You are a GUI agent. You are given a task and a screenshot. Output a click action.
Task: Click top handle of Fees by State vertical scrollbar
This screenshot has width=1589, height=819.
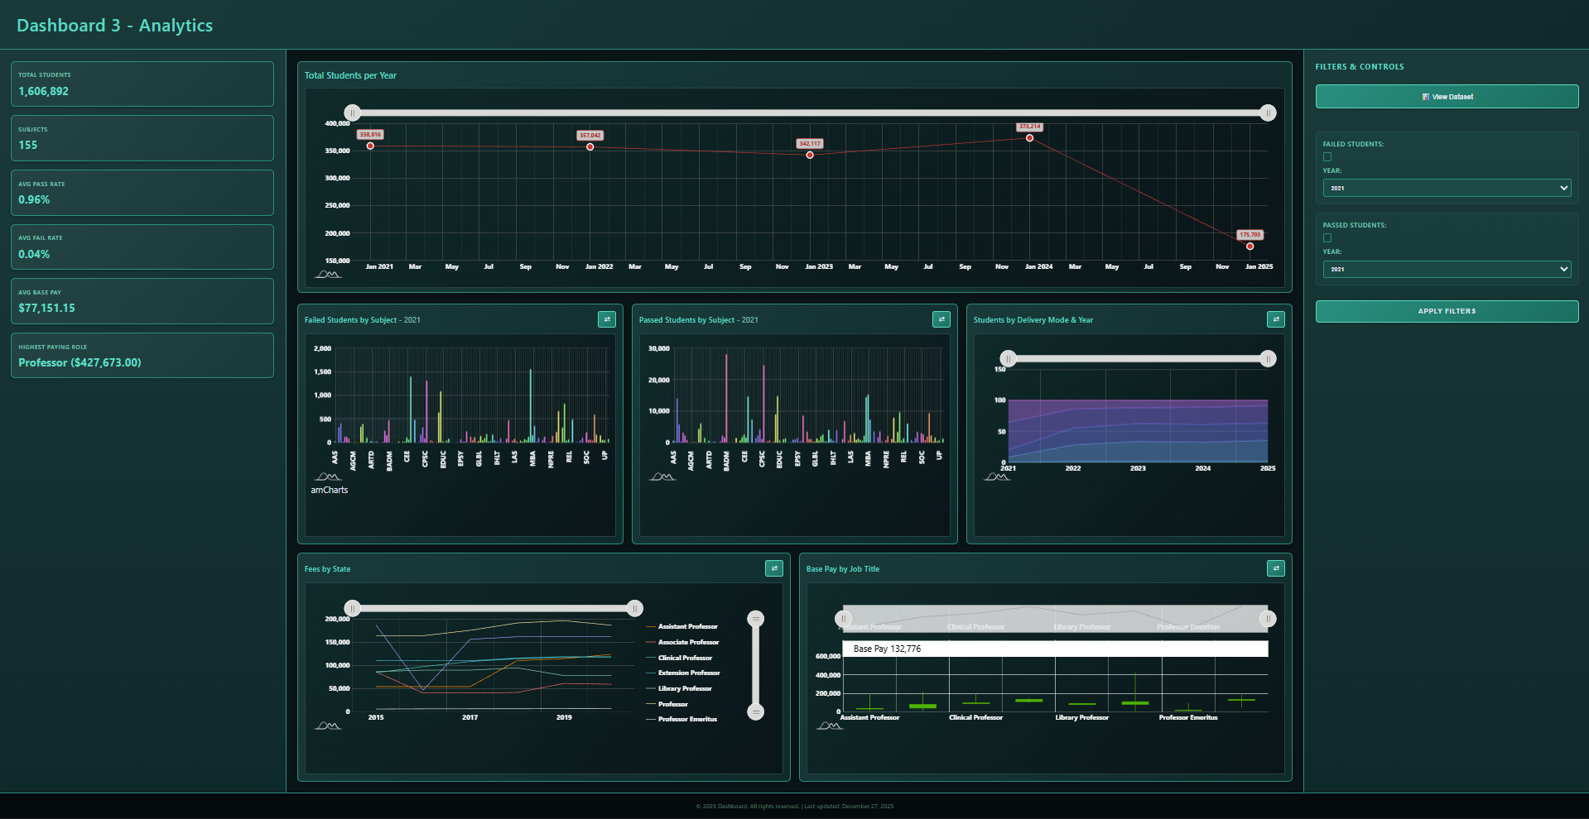[x=755, y=618]
